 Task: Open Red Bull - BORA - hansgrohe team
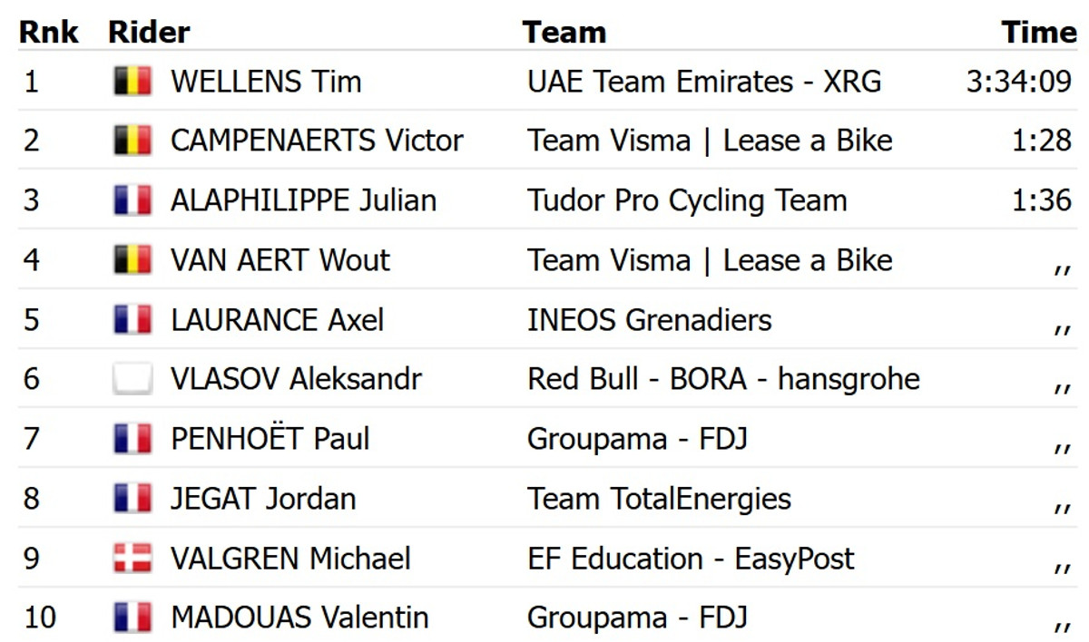point(723,379)
